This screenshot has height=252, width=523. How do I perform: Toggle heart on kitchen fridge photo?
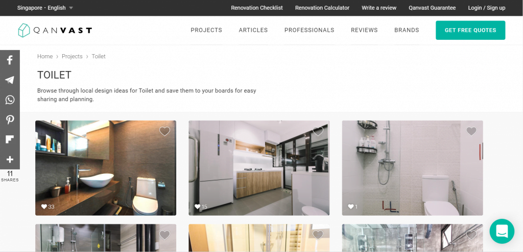coord(318,131)
